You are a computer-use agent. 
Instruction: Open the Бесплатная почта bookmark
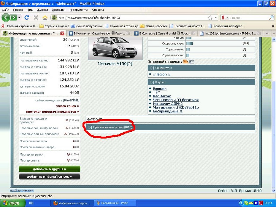click(x=188, y=26)
